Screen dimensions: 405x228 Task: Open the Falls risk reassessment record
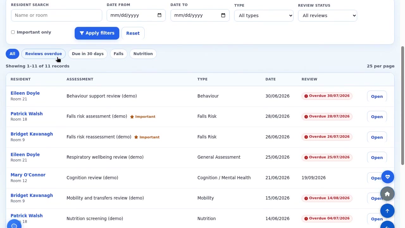[x=377, y=137]
